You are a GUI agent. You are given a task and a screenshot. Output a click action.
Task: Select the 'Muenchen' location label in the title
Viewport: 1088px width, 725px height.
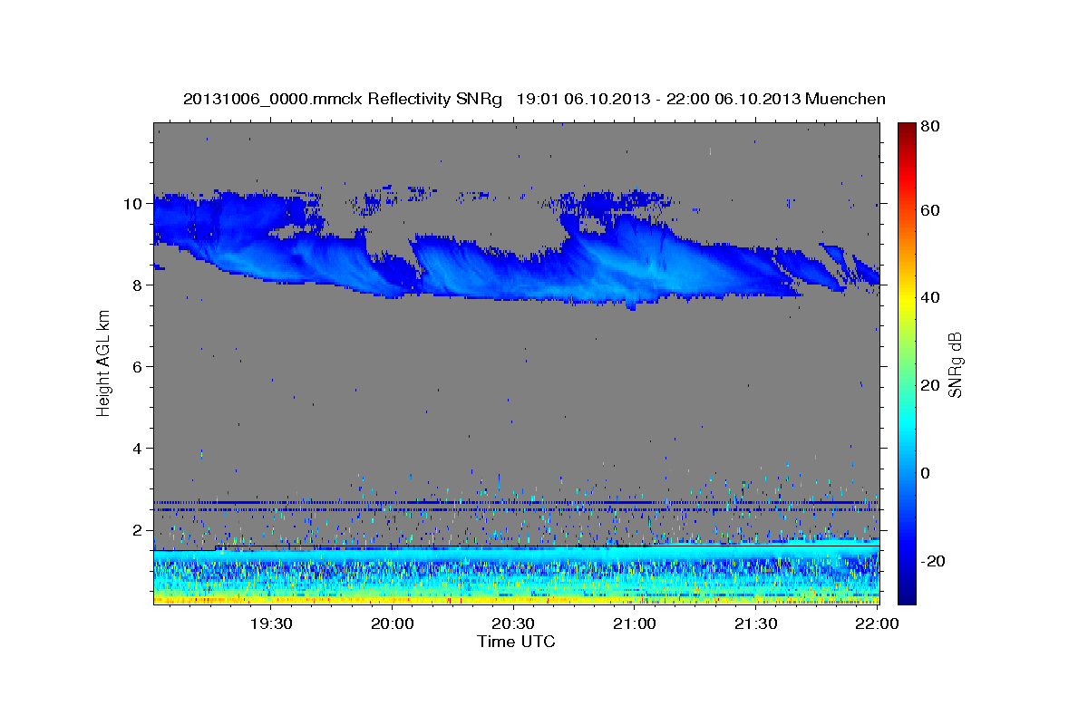(x=845, y=99)
